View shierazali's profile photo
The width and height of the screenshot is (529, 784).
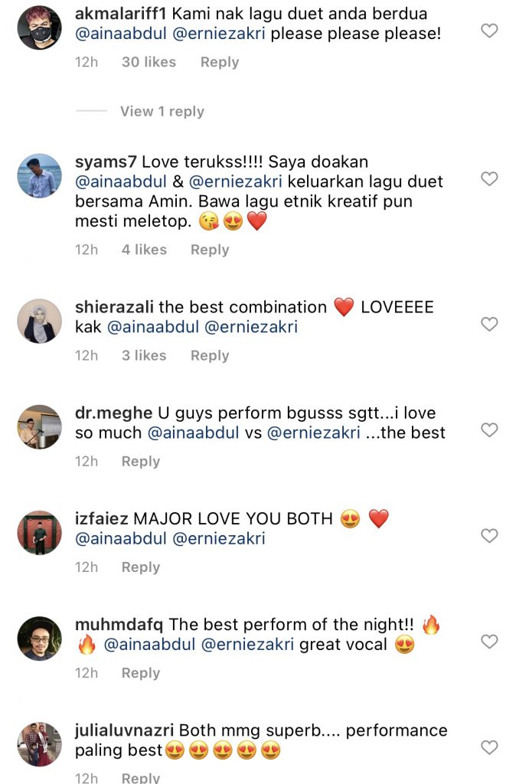[39, 321]
